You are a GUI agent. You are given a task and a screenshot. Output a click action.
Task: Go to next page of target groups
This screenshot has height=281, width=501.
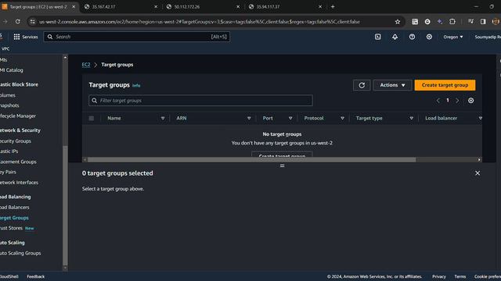(x=457, y=101)
